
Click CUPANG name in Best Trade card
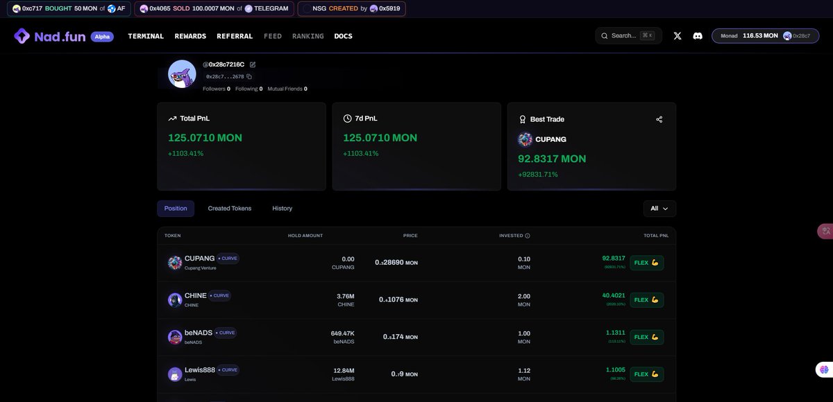coord(551,139)
